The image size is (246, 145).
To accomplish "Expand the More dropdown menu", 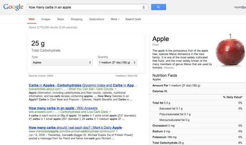I will pyautogui.click(x=115, y=19).
